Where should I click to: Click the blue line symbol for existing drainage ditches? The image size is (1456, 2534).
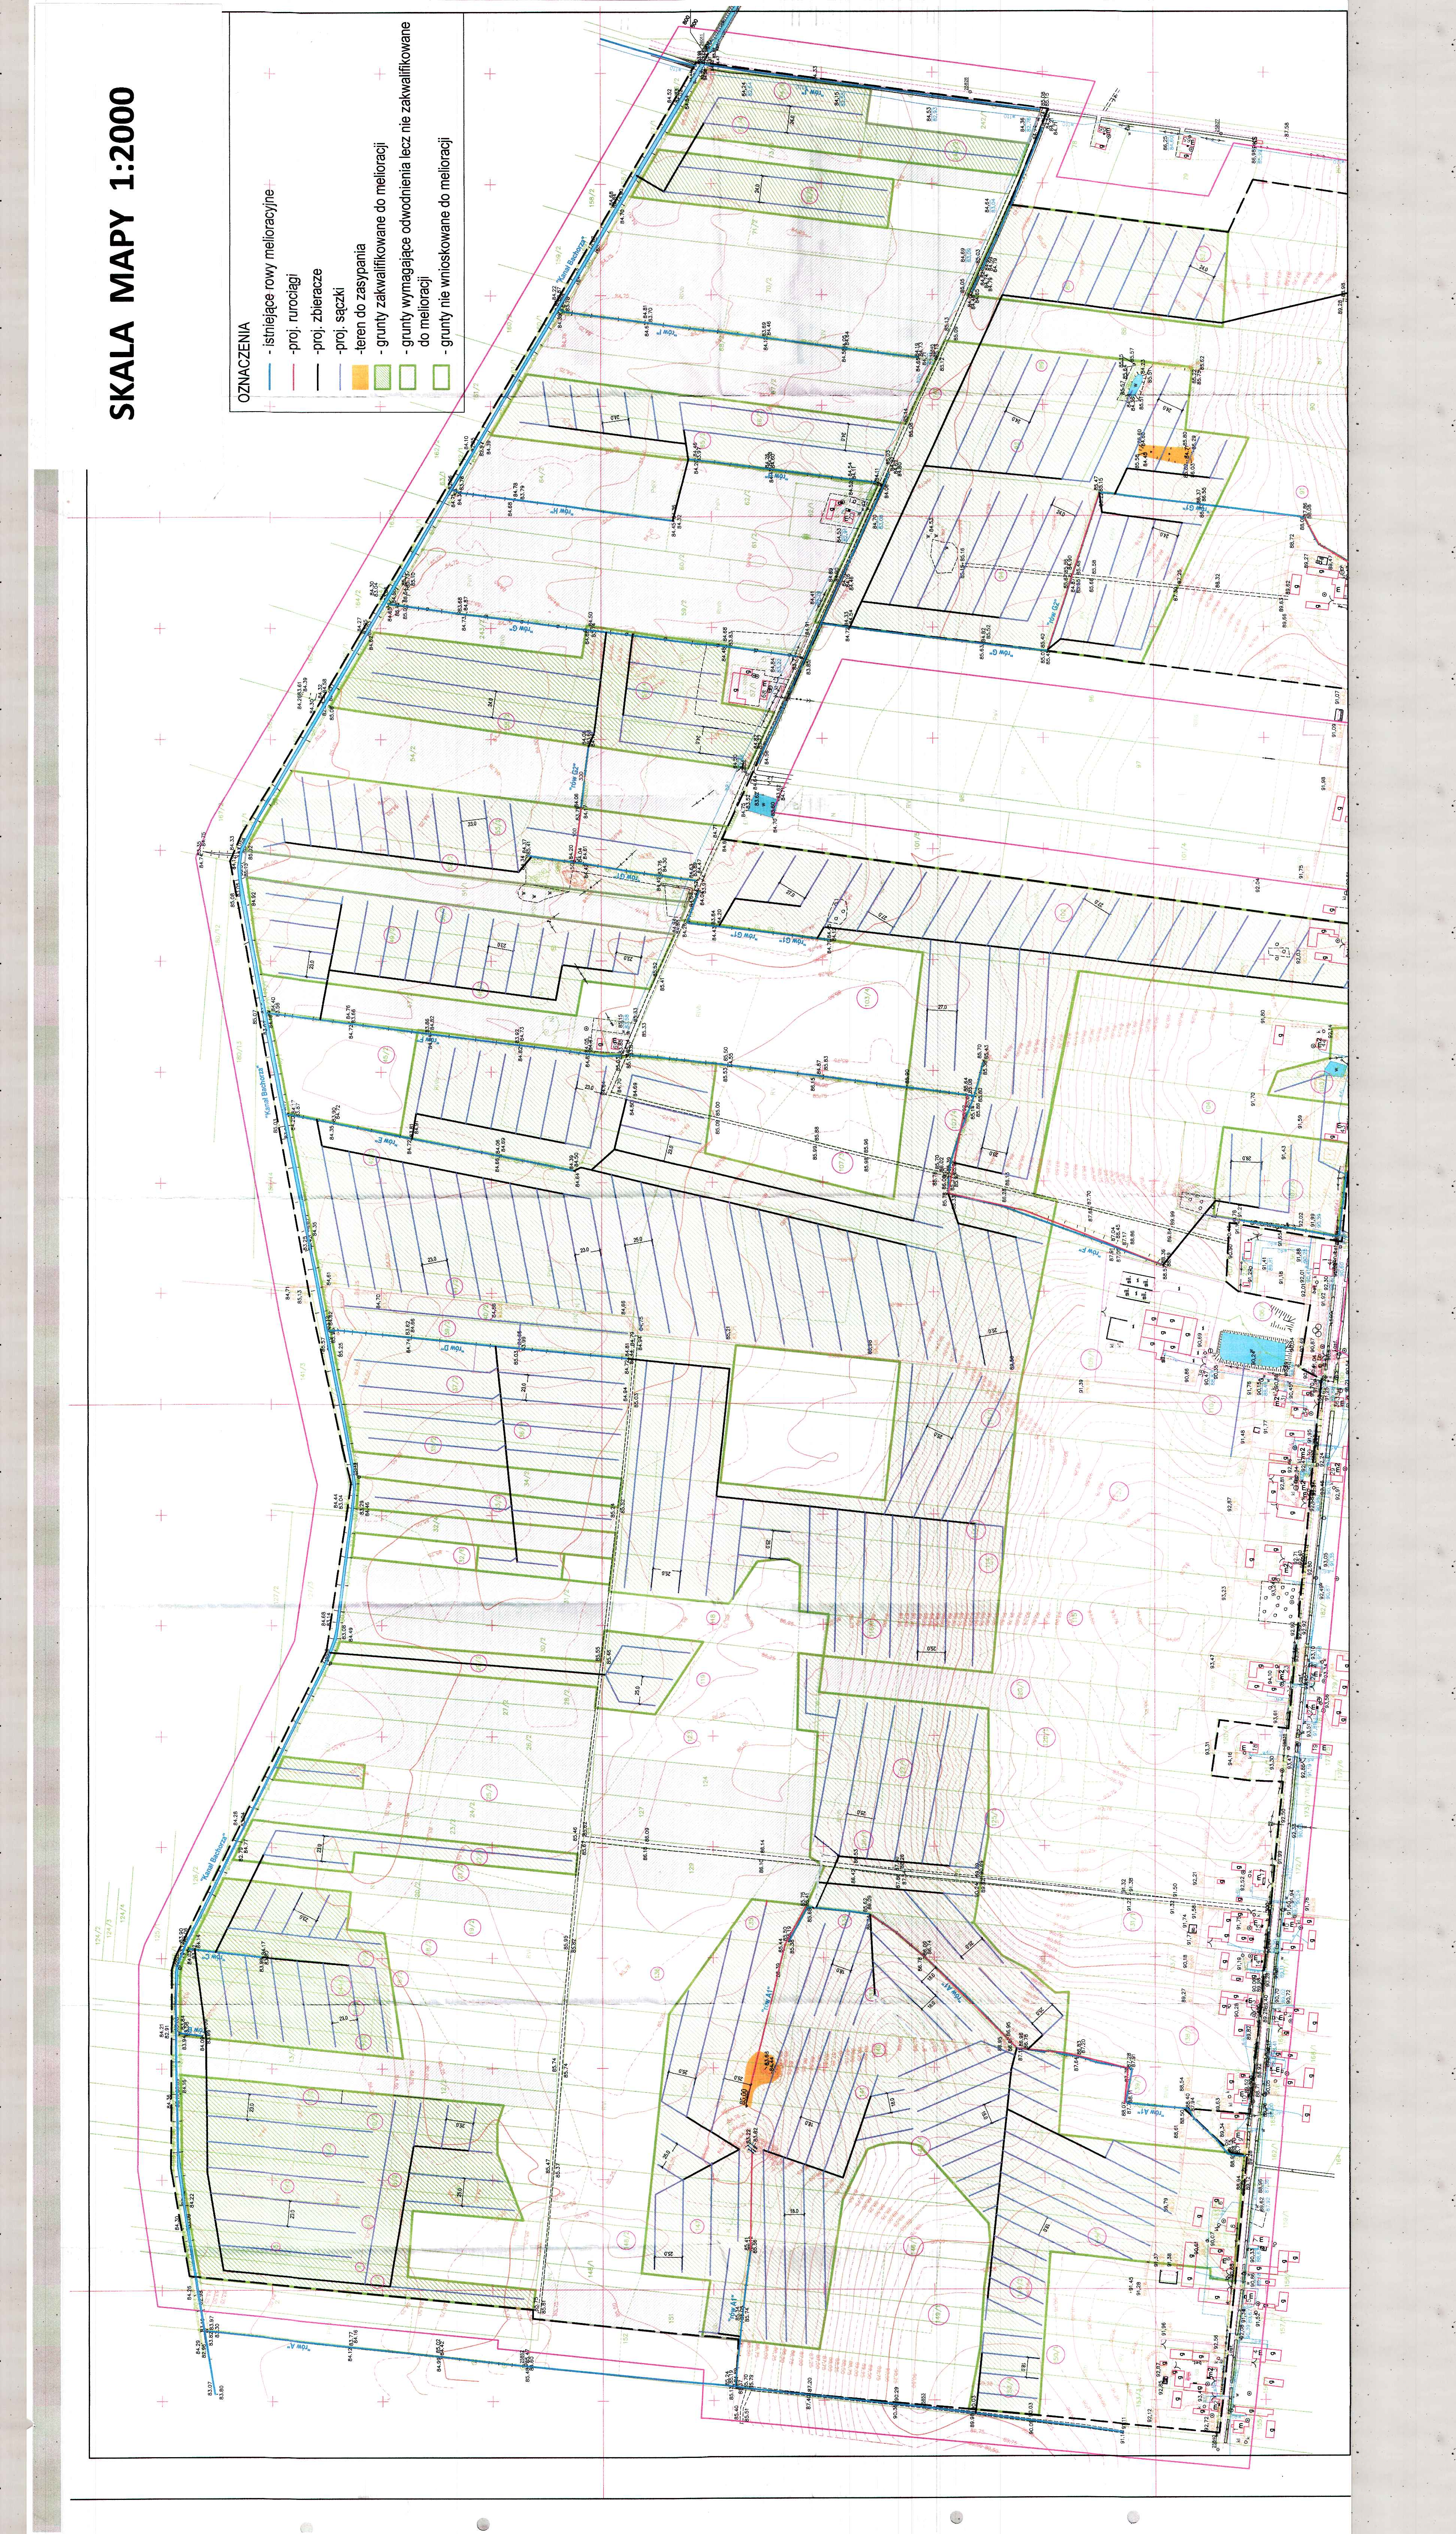(270, 377)
